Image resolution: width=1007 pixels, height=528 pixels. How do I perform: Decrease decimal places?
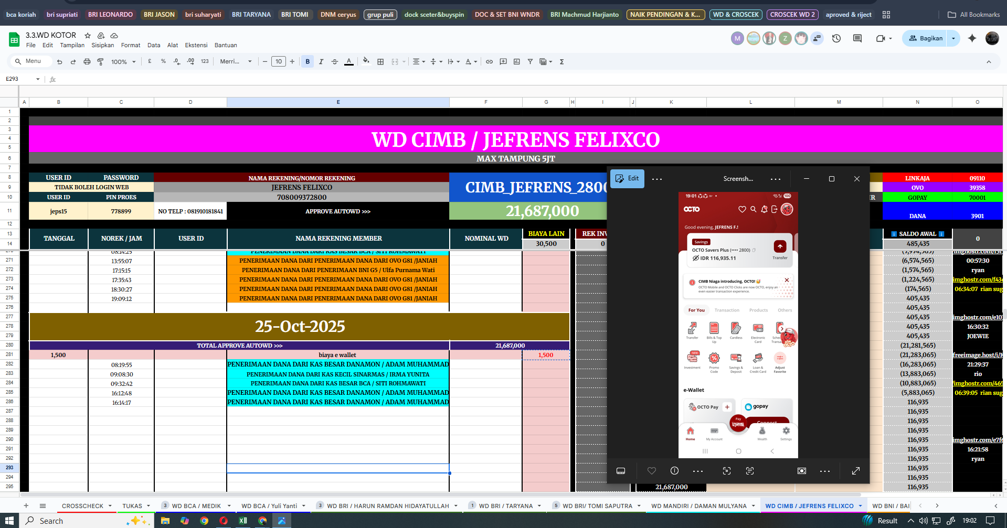point(177,61)
